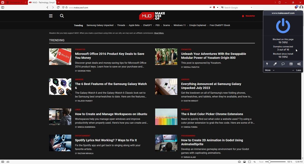Click the lightning boost icon in Ghostery panel
The width and height of the screenshot is (304, 164).
tap(267, 64)
